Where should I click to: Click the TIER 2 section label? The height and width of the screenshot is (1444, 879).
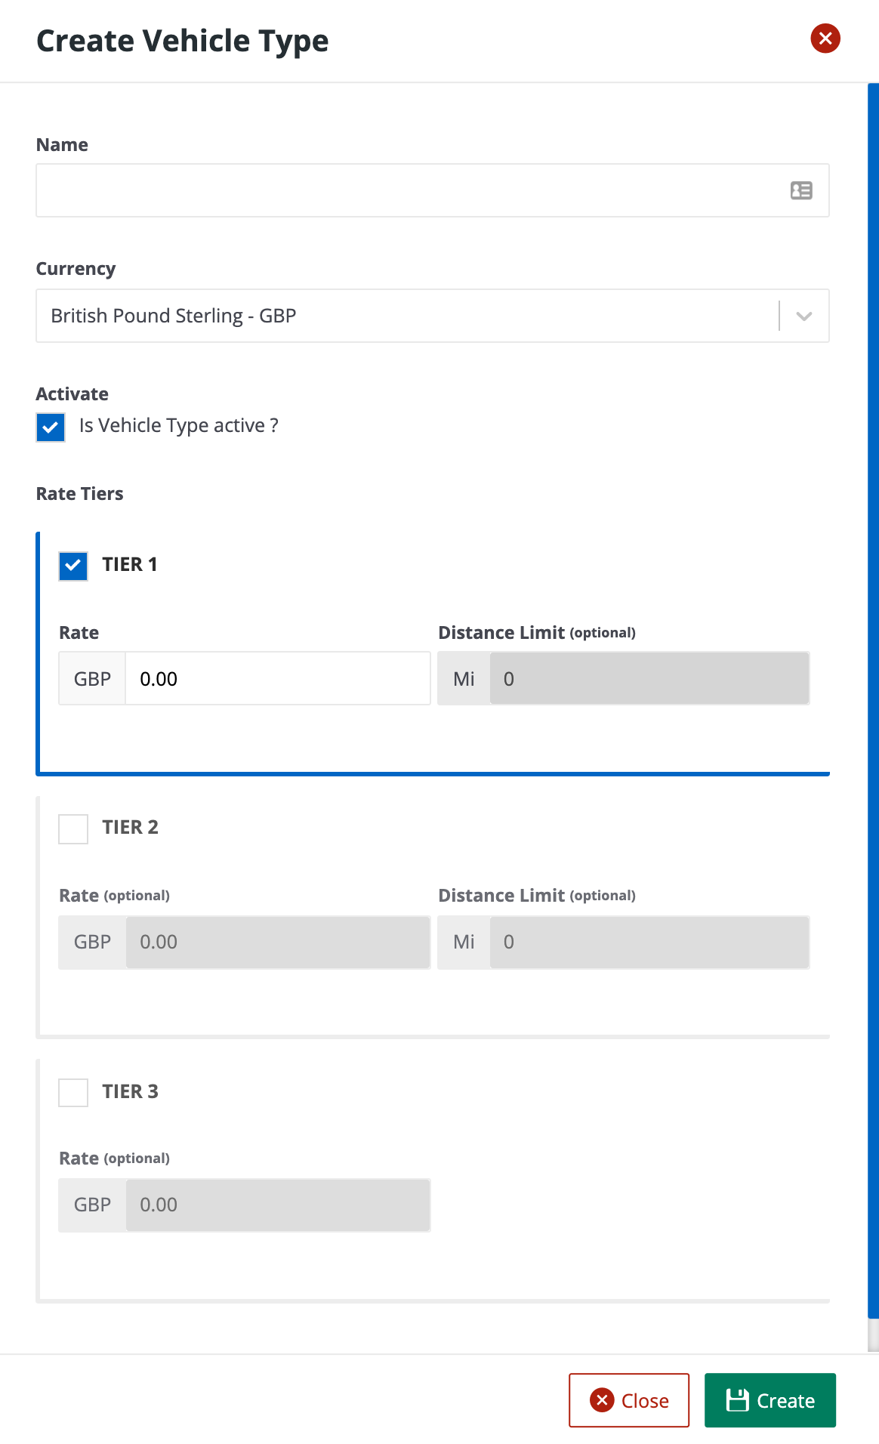coord(130,828)
